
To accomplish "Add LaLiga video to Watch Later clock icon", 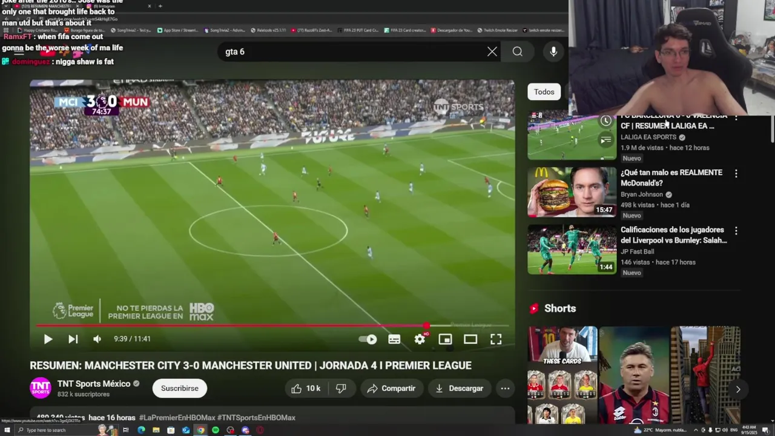I will click(x=605, y=121).
